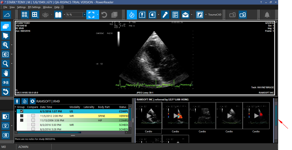Select the stack scroll tool
The image size is (292, 150).
[6, 26]
